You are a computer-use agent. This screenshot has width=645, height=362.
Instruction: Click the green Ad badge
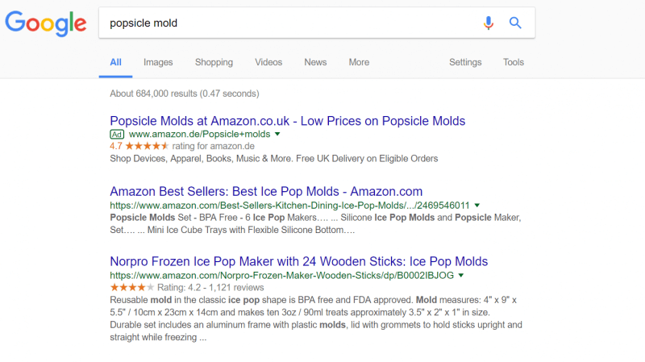117,134
